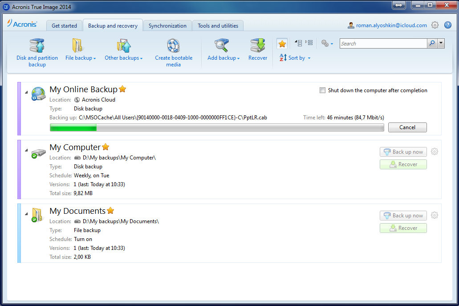This screenshot has height=306, width=459.
Task: Click Back up now for My Computer
Action: click(403, 152)
